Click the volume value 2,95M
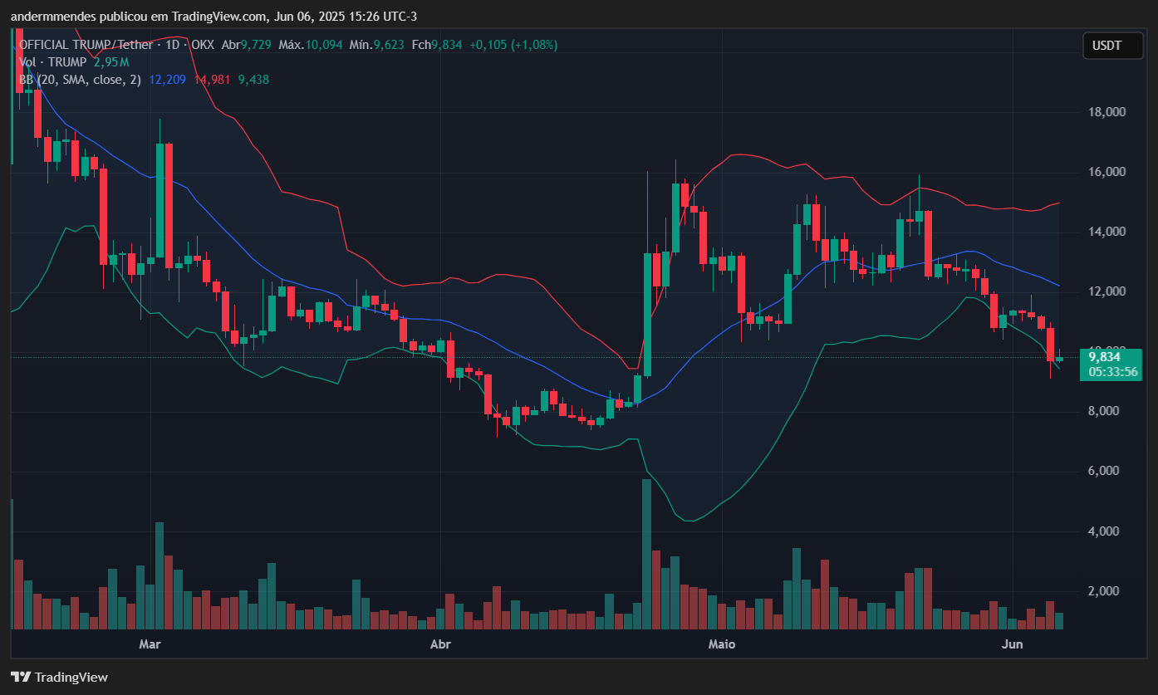Image resolution: width=1158 pixels, height=695 pixels. pyautogui.click(x=111, y=62)
